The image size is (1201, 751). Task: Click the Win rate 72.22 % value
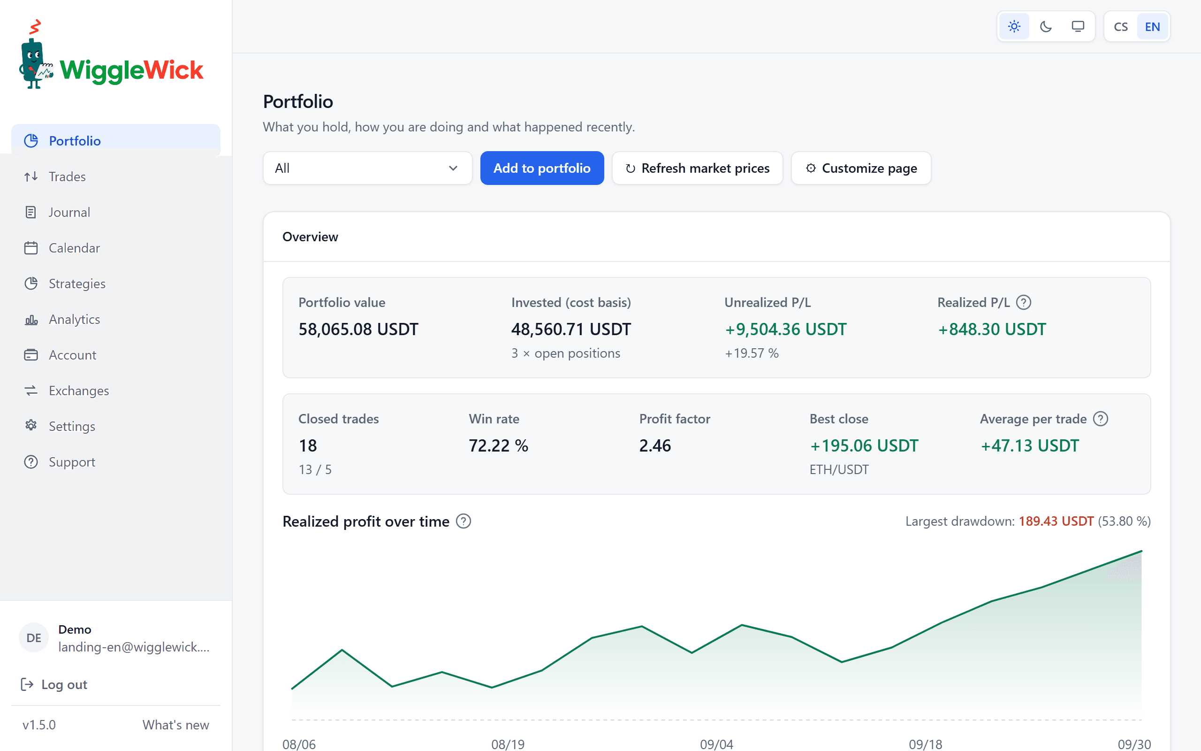click(x=498, y=445)
